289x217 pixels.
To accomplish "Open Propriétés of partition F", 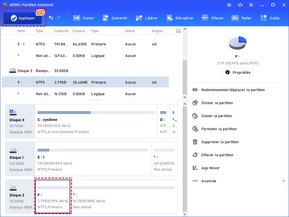I will pyautogui.click(x=238, y=72).
